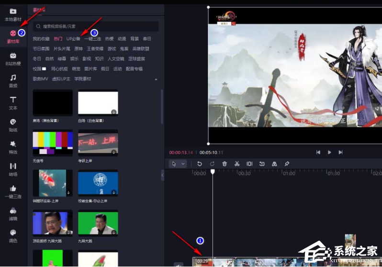Image resolution: width=382 pixels, height=267 pixels.
Task: Click the undo arrow in timeline toolbar
Action: pyautogui.click(x=200, y=164)
